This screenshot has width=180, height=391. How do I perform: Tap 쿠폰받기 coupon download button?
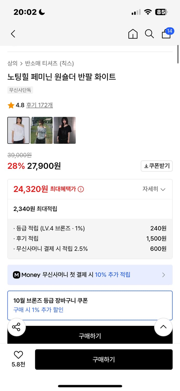pos(157,166)
